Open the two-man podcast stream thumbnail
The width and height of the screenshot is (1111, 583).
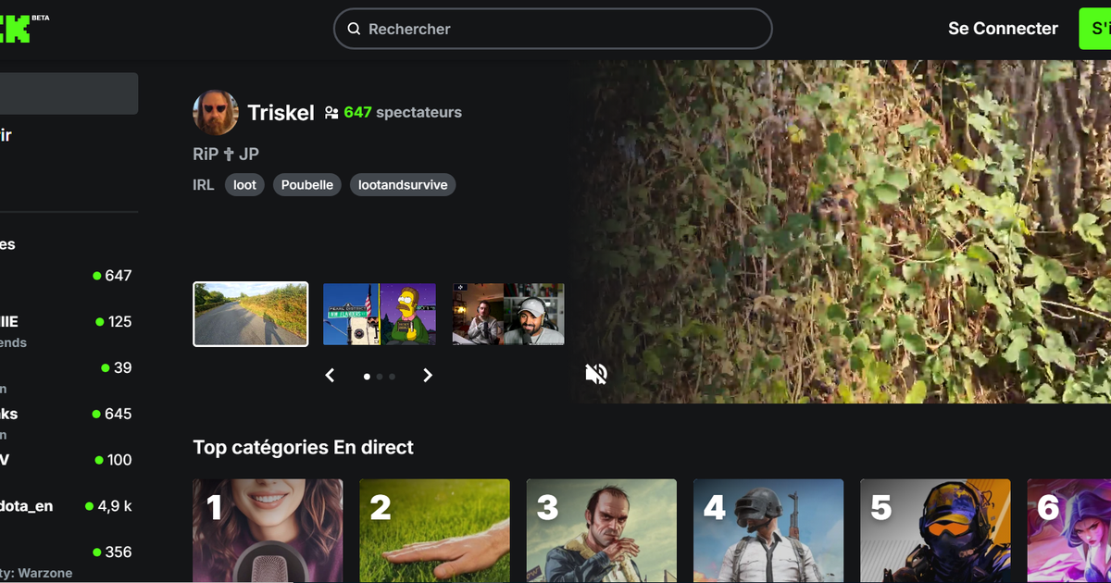(508, 315)
